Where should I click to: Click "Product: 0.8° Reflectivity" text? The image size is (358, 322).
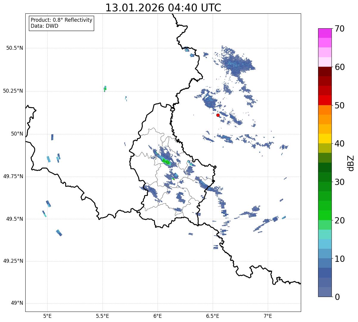(62, 20)
